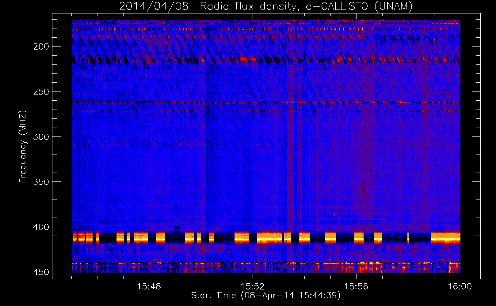Click the 250 frequency tick label
Image resolution: width=496 pixels, height=306 pixels.
pyautogui.click(x=41, y=92)
